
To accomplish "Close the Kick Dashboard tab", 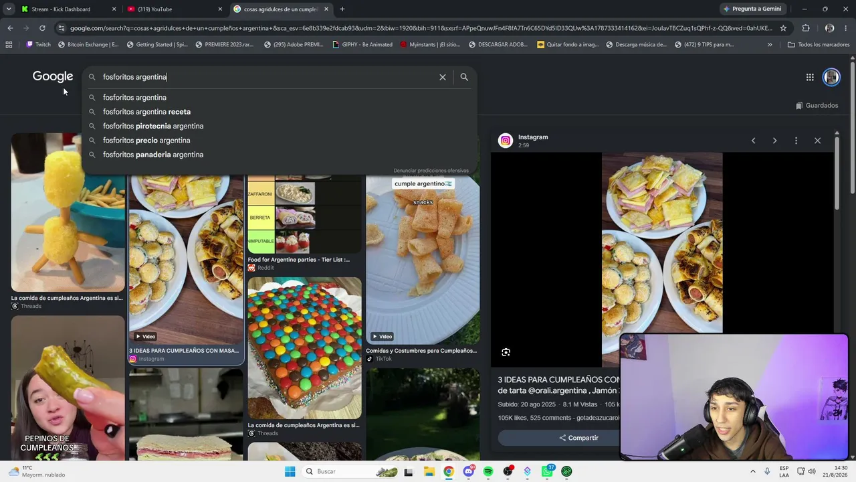I will pyautogui.click(x=114, y=9).
